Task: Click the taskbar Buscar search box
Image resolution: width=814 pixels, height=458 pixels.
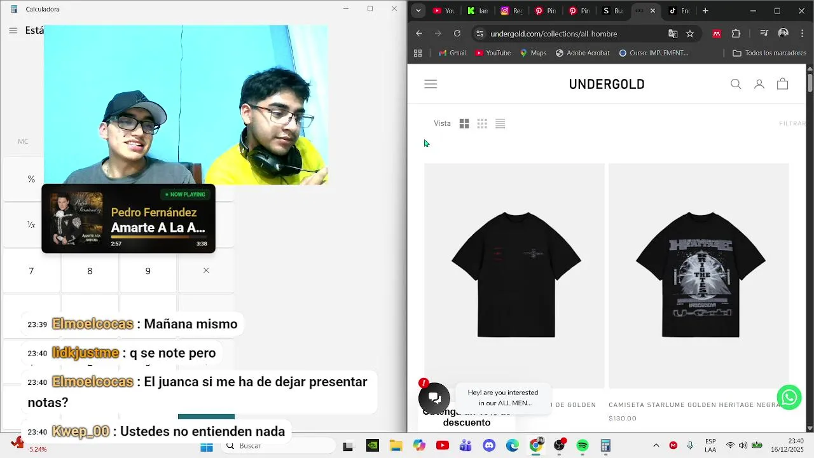Action: [x=277, y=446]
